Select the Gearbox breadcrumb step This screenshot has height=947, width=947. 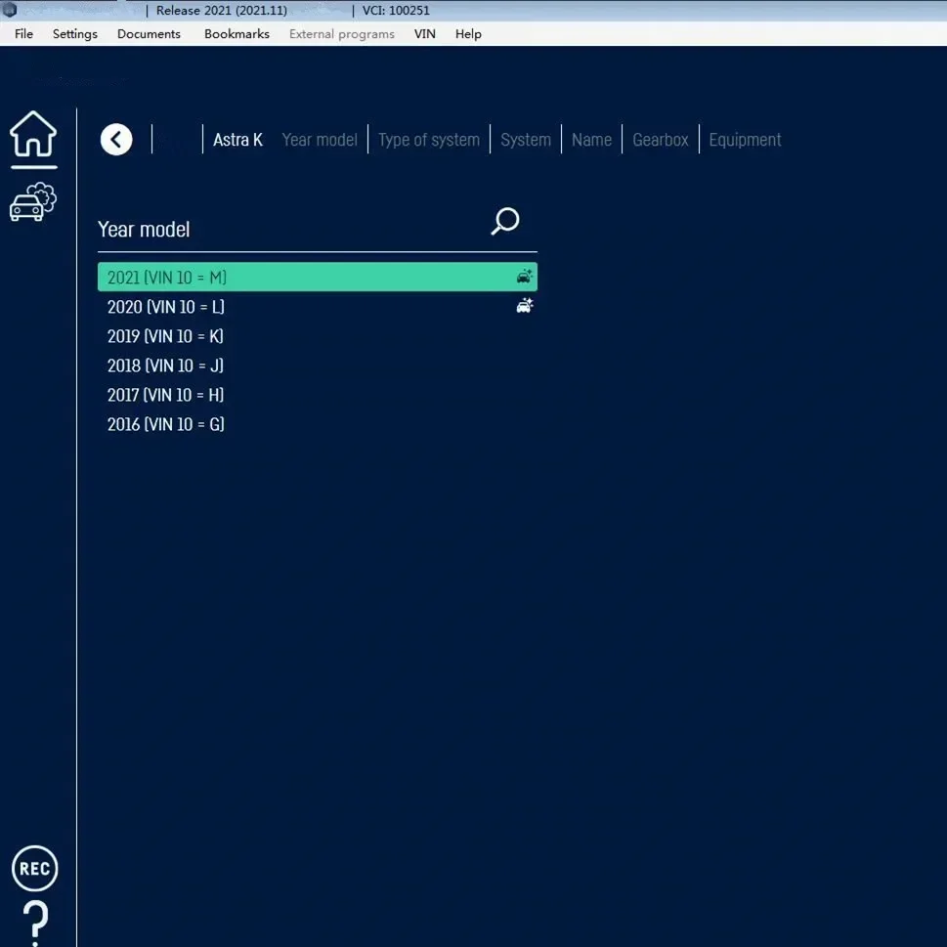click(x=660, y=140)
